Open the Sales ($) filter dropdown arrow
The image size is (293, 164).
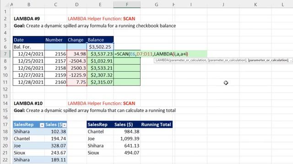point(65,125)
